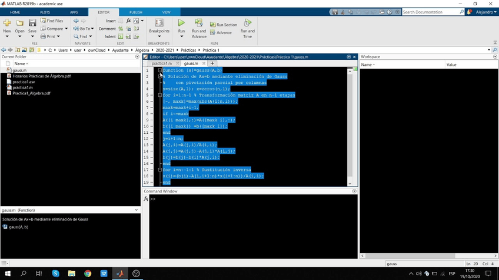The width and height of the screenshot is (499, 280).
Task: Collapse the gauss.m function details panel
Action: (137, 210)
